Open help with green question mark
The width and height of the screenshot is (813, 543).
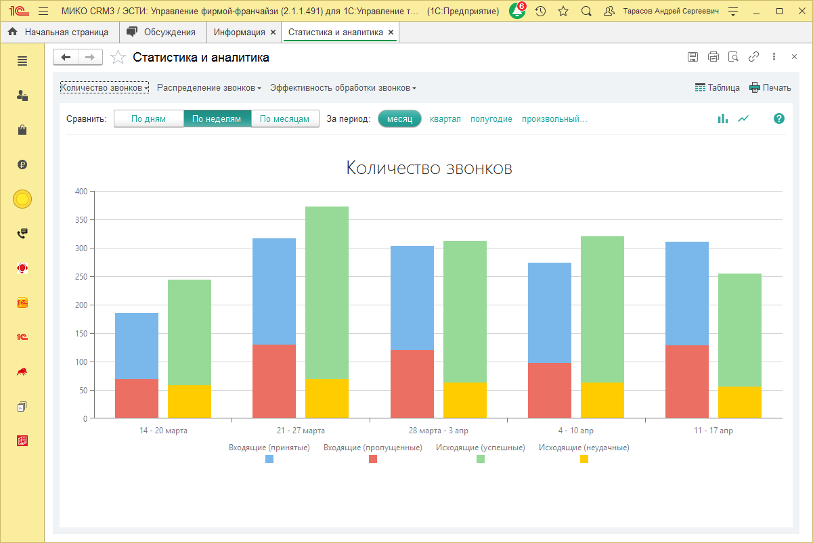[779, 118]
